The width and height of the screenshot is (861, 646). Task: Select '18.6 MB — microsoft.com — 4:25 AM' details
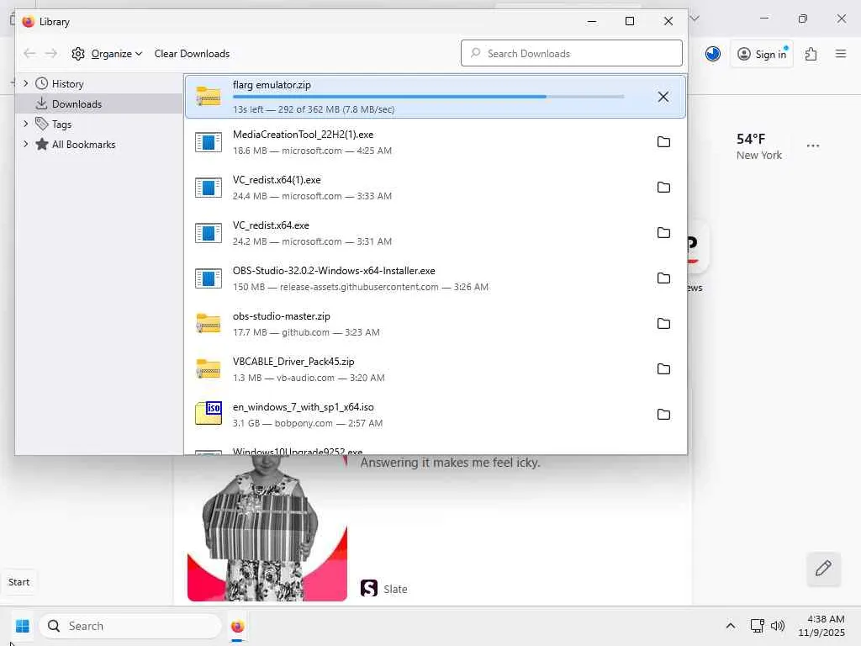click(312, 151)
